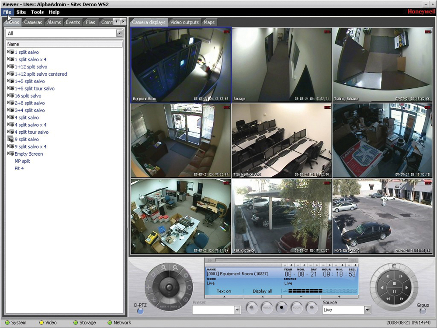Toggle the D-PTZ indicator button
Image resolution: width=437 pixels, height=328 pixels.
point(140,311)
